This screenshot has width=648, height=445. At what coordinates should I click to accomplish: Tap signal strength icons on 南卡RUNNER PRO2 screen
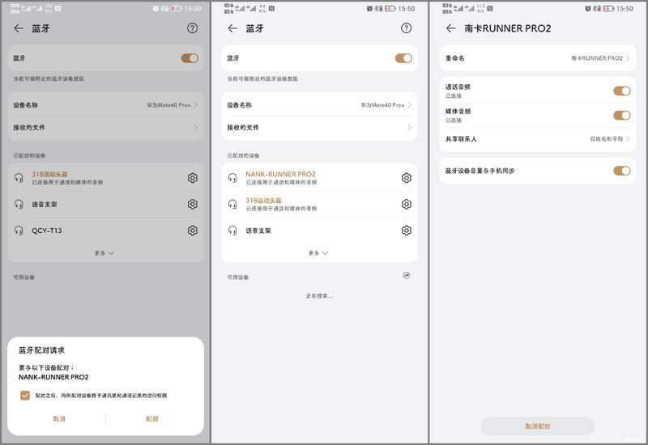click(463, 8)
